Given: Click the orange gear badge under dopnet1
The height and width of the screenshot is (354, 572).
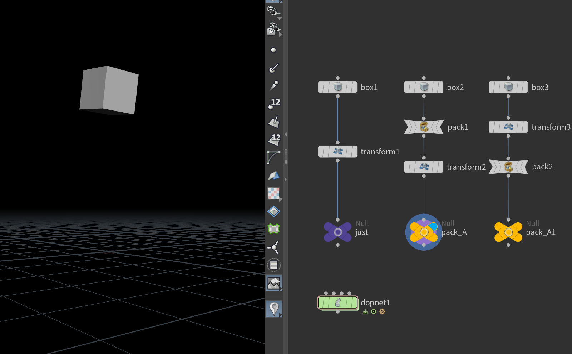Looking at the screenshot, I should tap(382, 312).
